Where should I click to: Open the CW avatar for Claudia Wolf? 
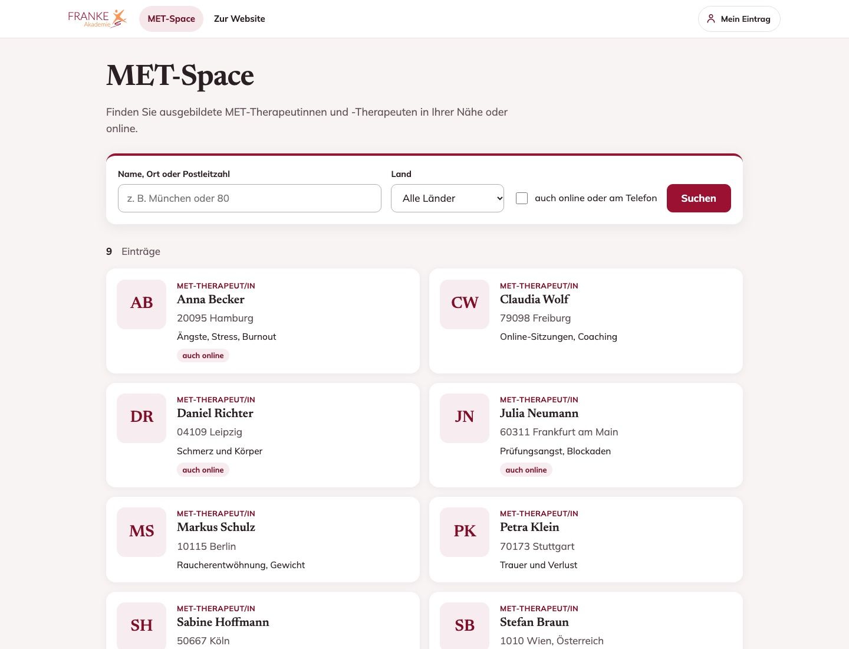tap(465, 304)
